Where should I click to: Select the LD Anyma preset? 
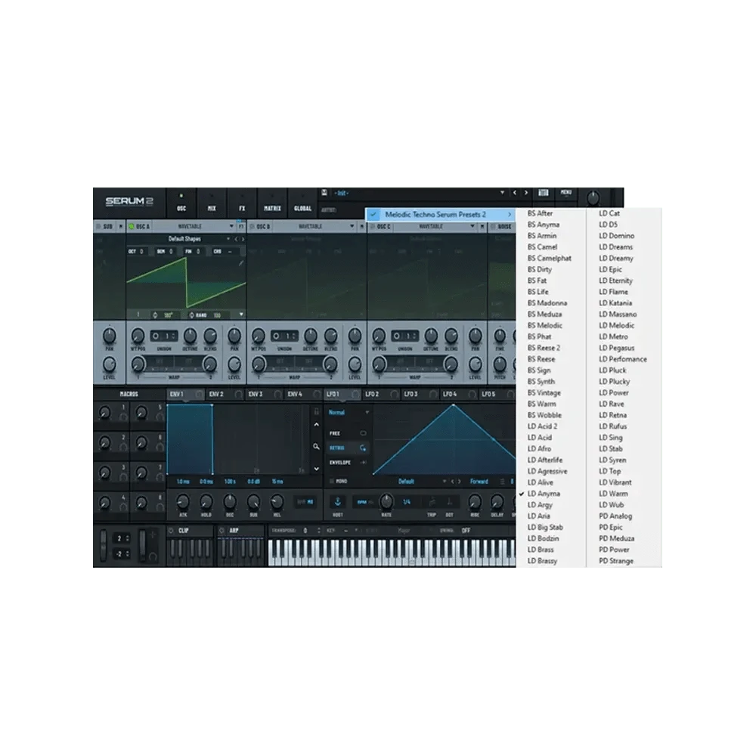click(544, 494)
